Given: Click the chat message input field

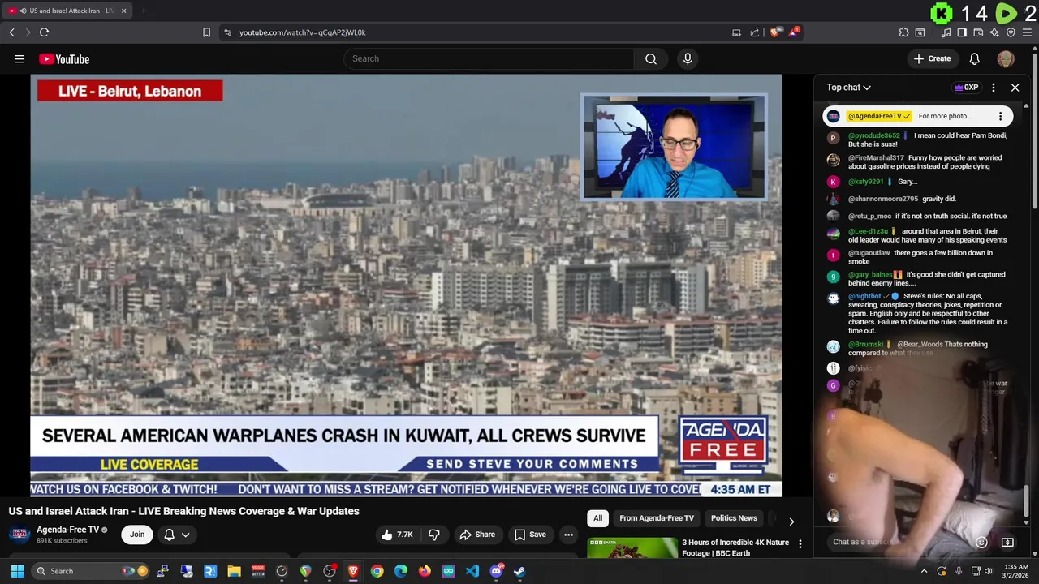Looking at the screenshot, I should (x=901, y=542).
